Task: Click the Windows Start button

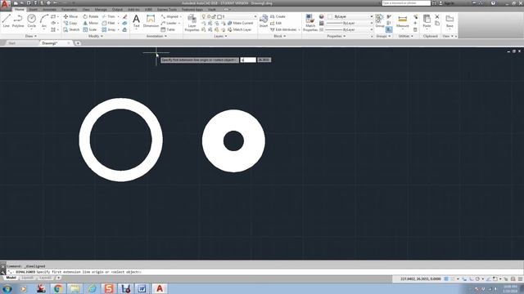Action: coord(7,288)
